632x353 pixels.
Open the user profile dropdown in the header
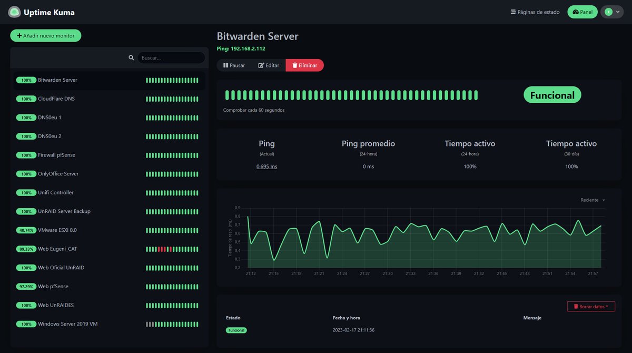tap(612, 12)
